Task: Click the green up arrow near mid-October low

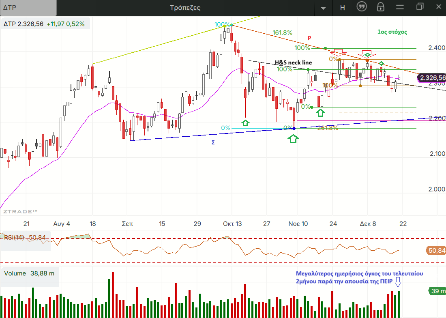Action: (245, 122)
